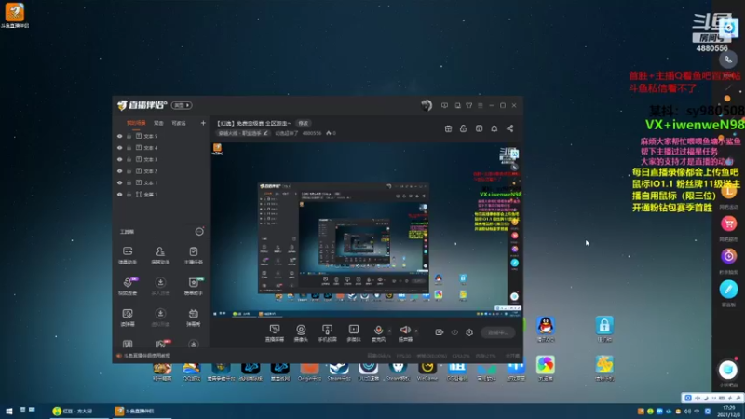Hide the 全屏 1 layer with eye icon
Screen dimensions: 745x419
click(x=120, y=195)
